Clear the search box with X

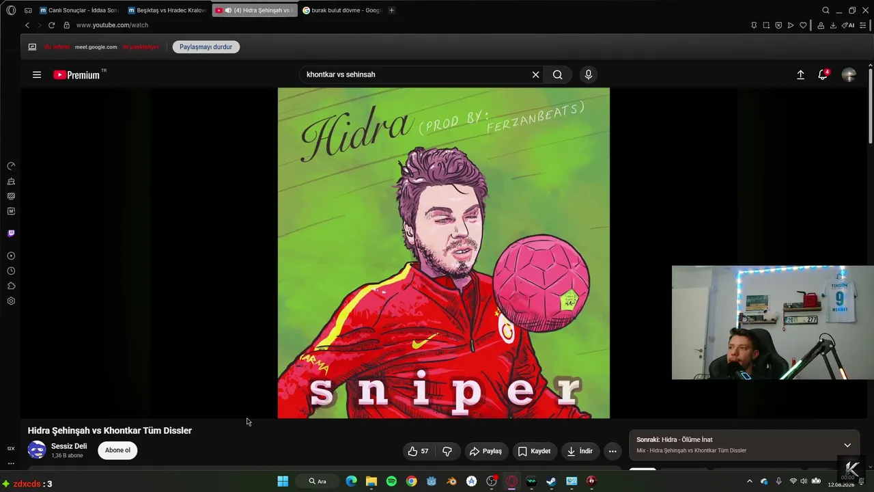535,74
